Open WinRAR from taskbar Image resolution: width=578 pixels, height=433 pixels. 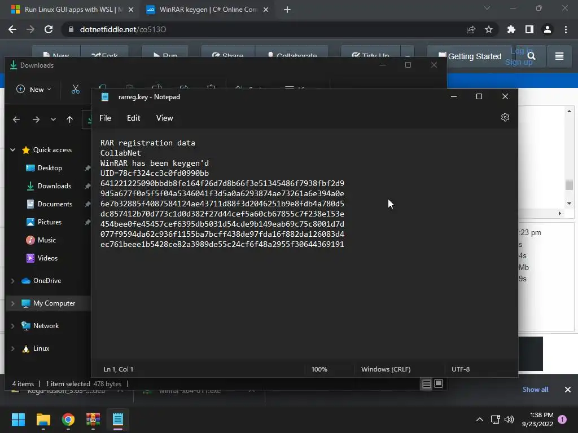[93, 419]
